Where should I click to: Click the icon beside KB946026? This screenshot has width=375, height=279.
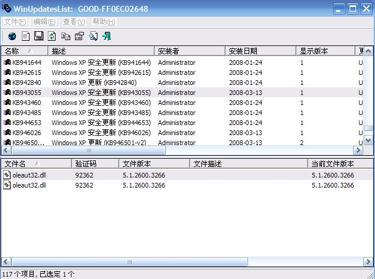(7, 133)
